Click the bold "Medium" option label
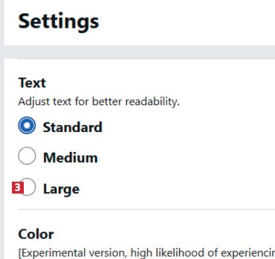The height and width of the screenshot is (259, 275). 71,158
